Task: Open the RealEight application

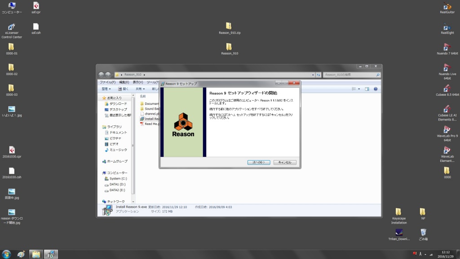Action: (447, 27)
